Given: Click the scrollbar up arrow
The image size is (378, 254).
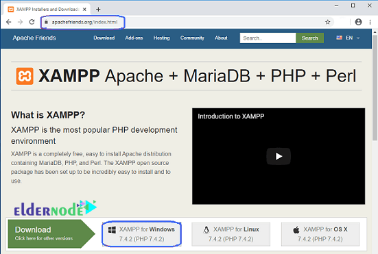Looking at the screenshot, I should 375,31.
